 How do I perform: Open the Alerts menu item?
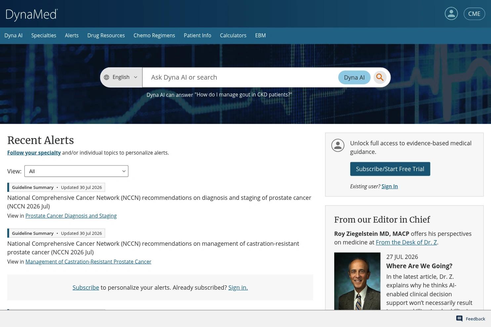coord(72,35)
